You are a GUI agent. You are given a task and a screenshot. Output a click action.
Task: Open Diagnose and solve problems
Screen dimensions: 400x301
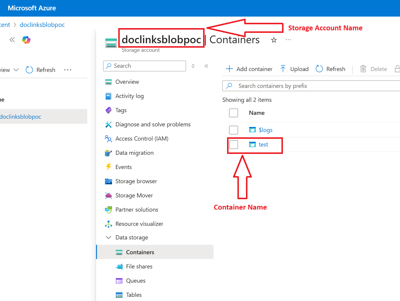coord(153,124)
